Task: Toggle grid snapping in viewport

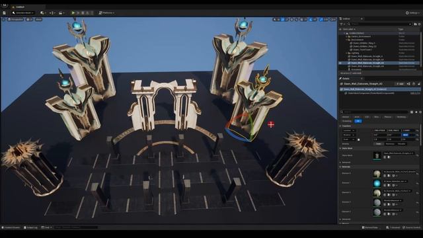Action: tap(301, 19)
